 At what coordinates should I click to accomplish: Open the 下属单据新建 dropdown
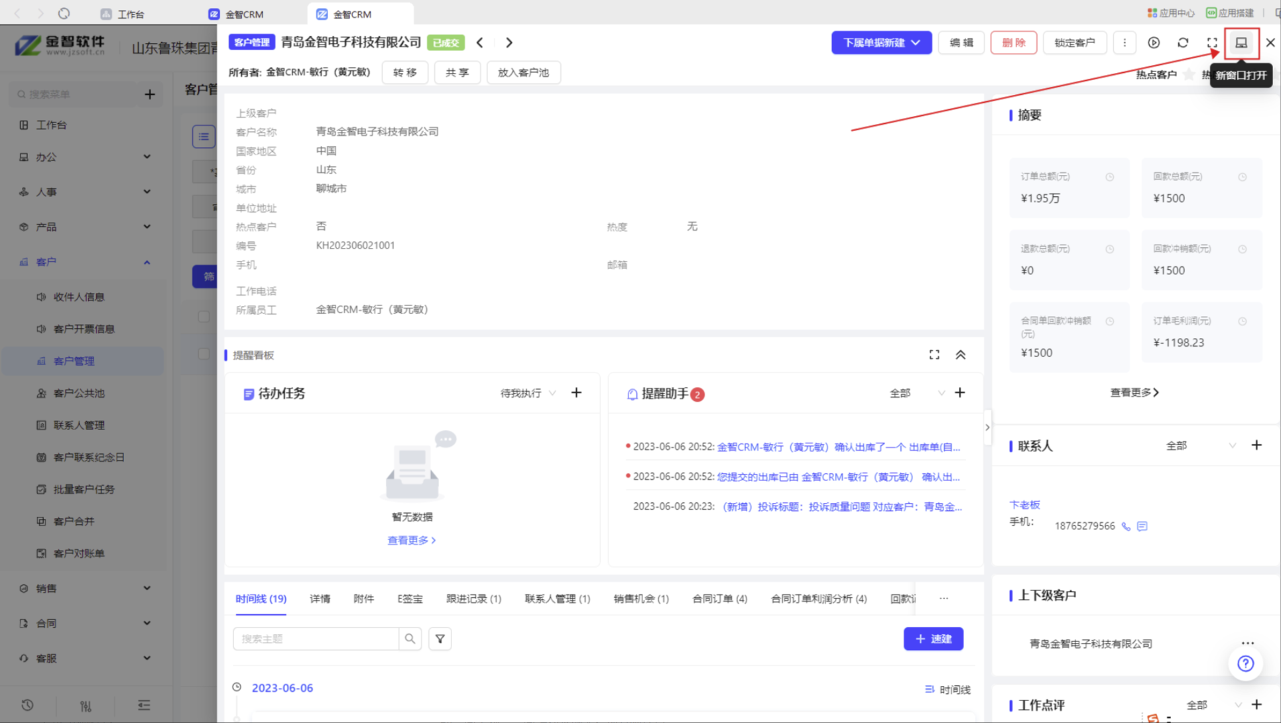coord(881,42)
